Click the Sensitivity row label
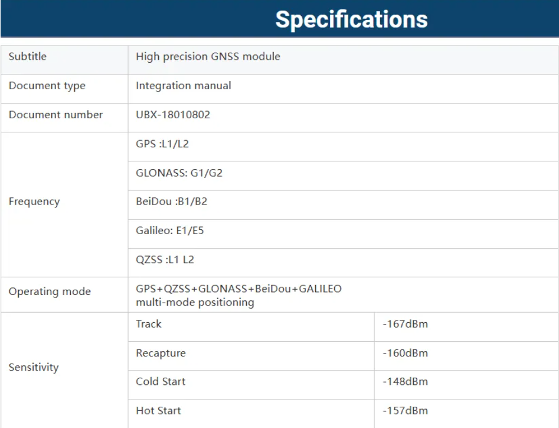 tap(34, 367)
